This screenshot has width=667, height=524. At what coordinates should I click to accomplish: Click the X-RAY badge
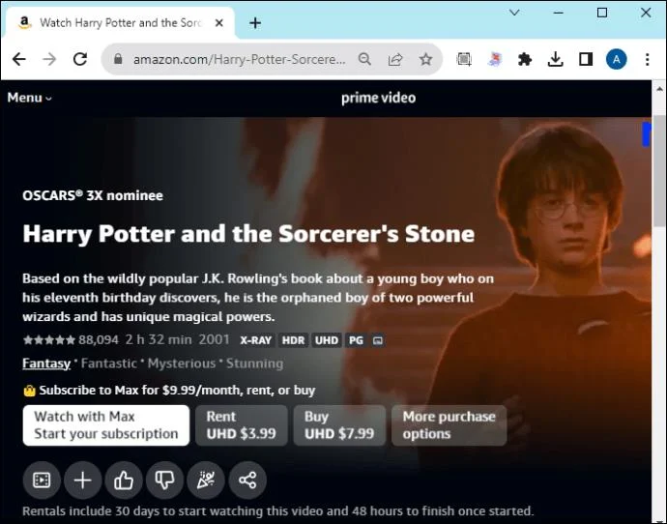click(255, 340)
